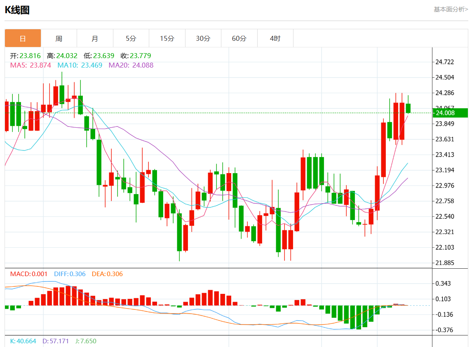The height and width of the screenshot is (347, 472).
Task: Click the -0.136 MACD axis label
Action: [x=444, y=314]
